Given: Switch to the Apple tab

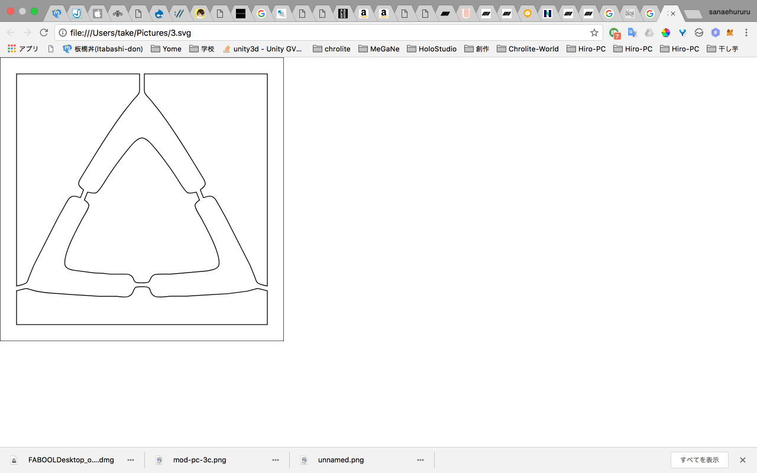Looking at the screenshot, I should (98, 13).
